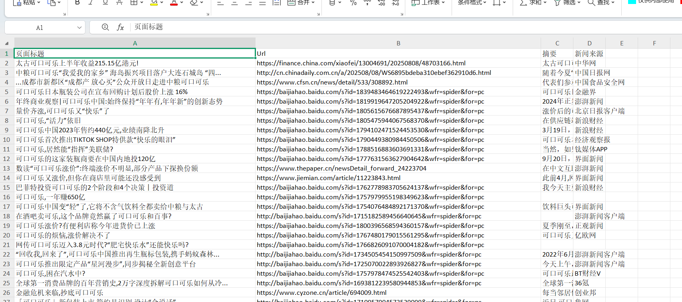
Task: Click the decrease decimal places icon
Action: click(395, 2)
